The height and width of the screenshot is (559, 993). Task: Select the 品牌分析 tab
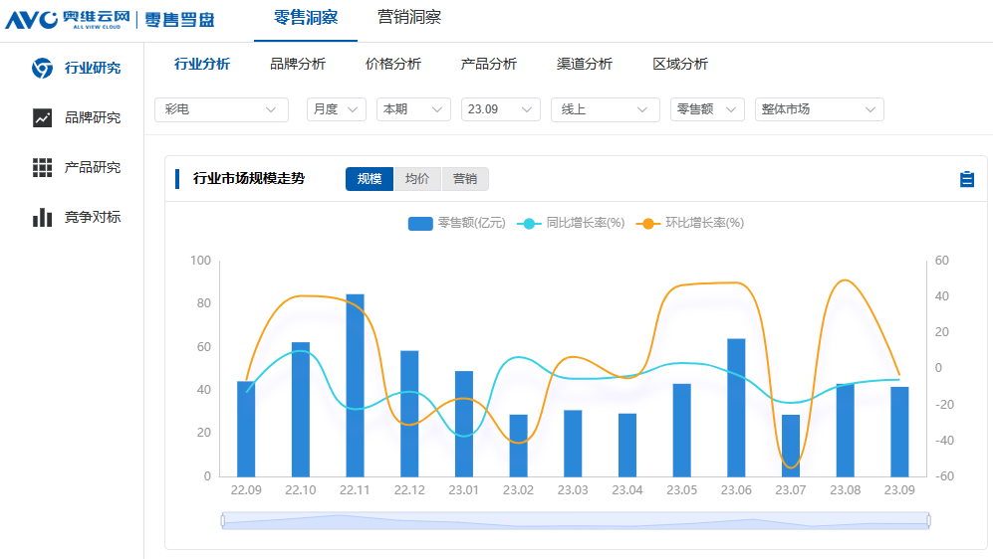[298, 64]
